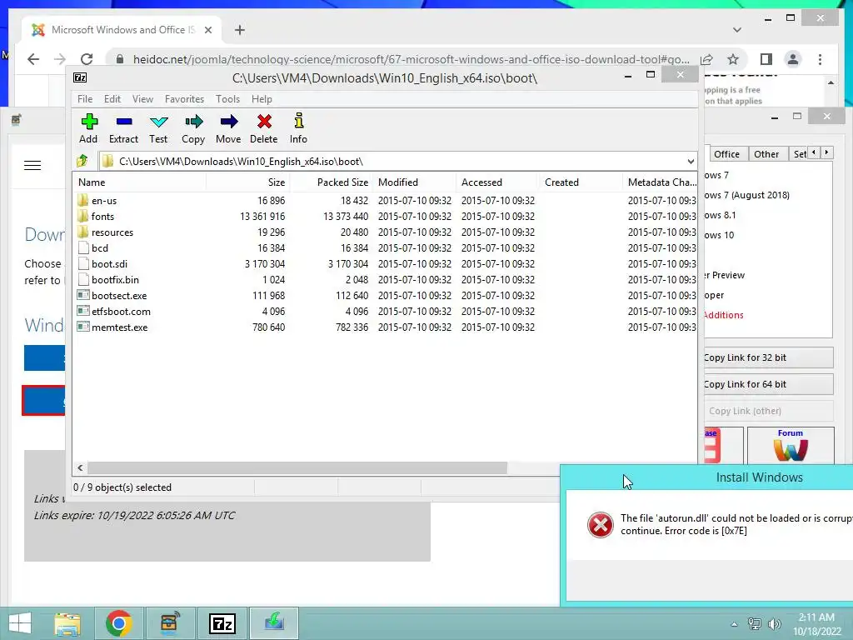Open File Explorer from taskbar
The width and height of the screenshot is (853, 640).
(x=67, y=623)
